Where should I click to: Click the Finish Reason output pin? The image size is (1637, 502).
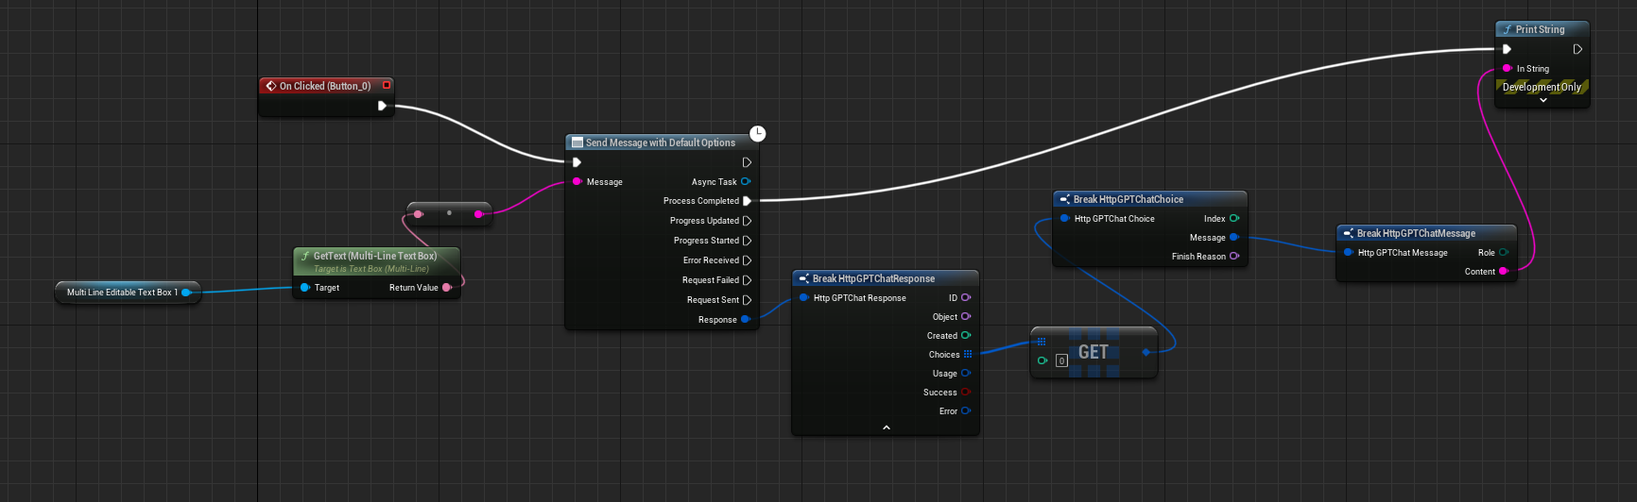[1233, 257]
